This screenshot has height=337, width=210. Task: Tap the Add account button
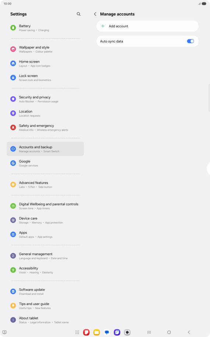pos(147,26)
